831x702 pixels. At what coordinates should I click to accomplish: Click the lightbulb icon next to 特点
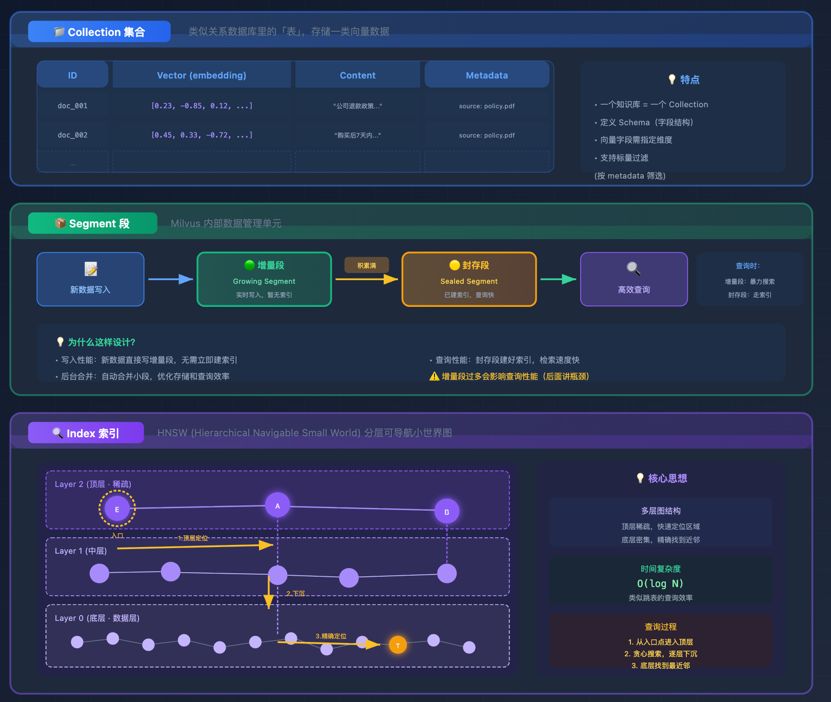point(672,80)
